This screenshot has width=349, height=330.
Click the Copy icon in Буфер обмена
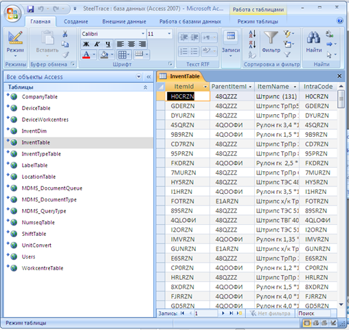point(65,44)
